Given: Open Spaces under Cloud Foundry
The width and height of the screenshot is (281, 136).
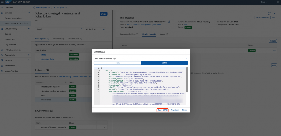Looking at the screenshot, I should [x=8, y=34].
